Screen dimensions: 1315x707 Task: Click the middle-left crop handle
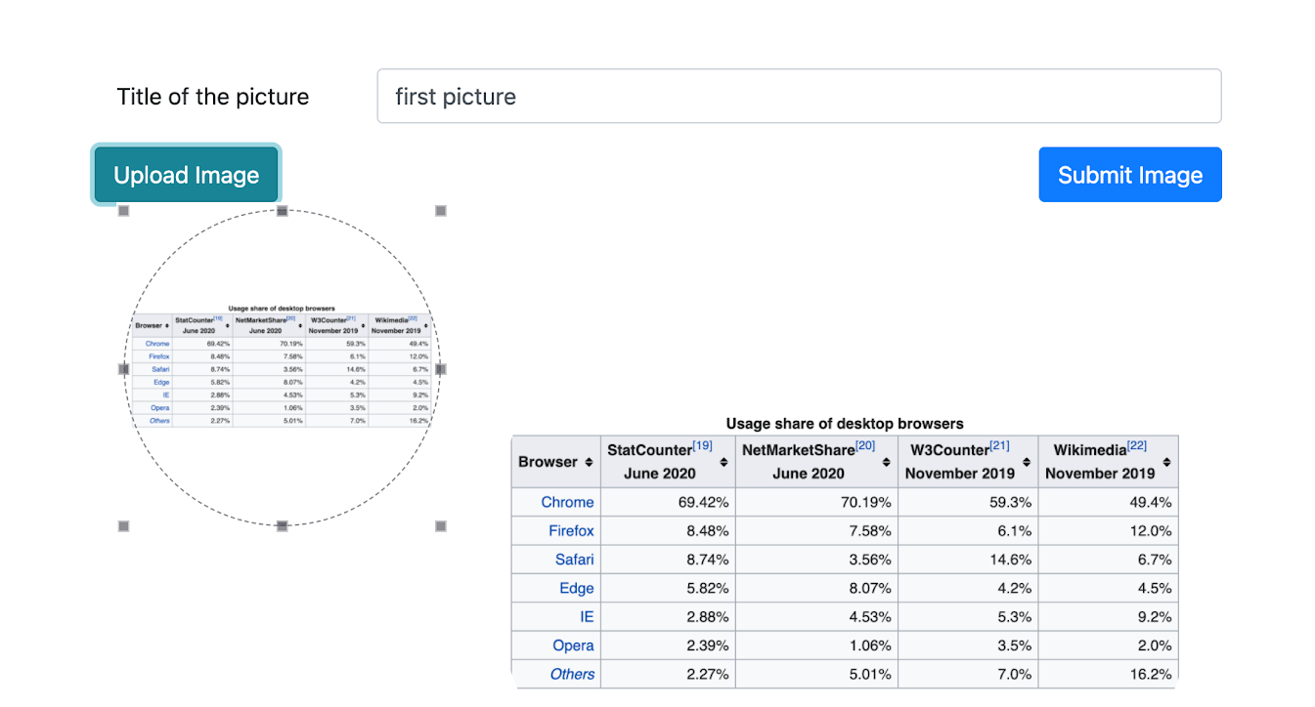coord(124,369)
